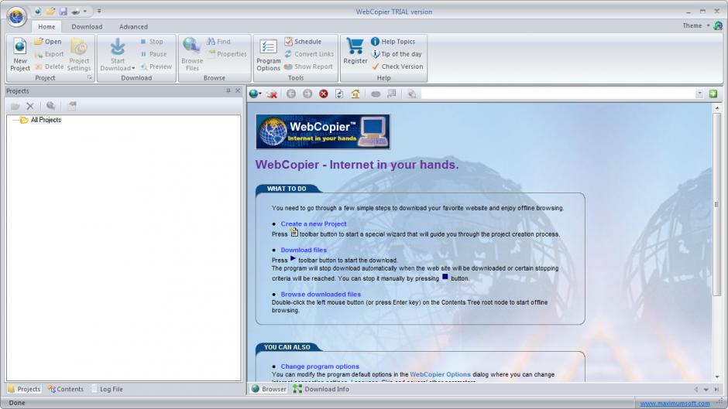
Task: Click the Browse Files ribbon button
Action: [192, 55]
